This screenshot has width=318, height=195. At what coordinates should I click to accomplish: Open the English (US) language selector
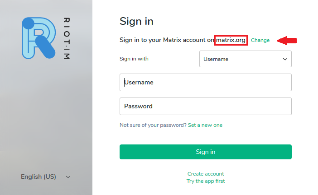[46, 177]
